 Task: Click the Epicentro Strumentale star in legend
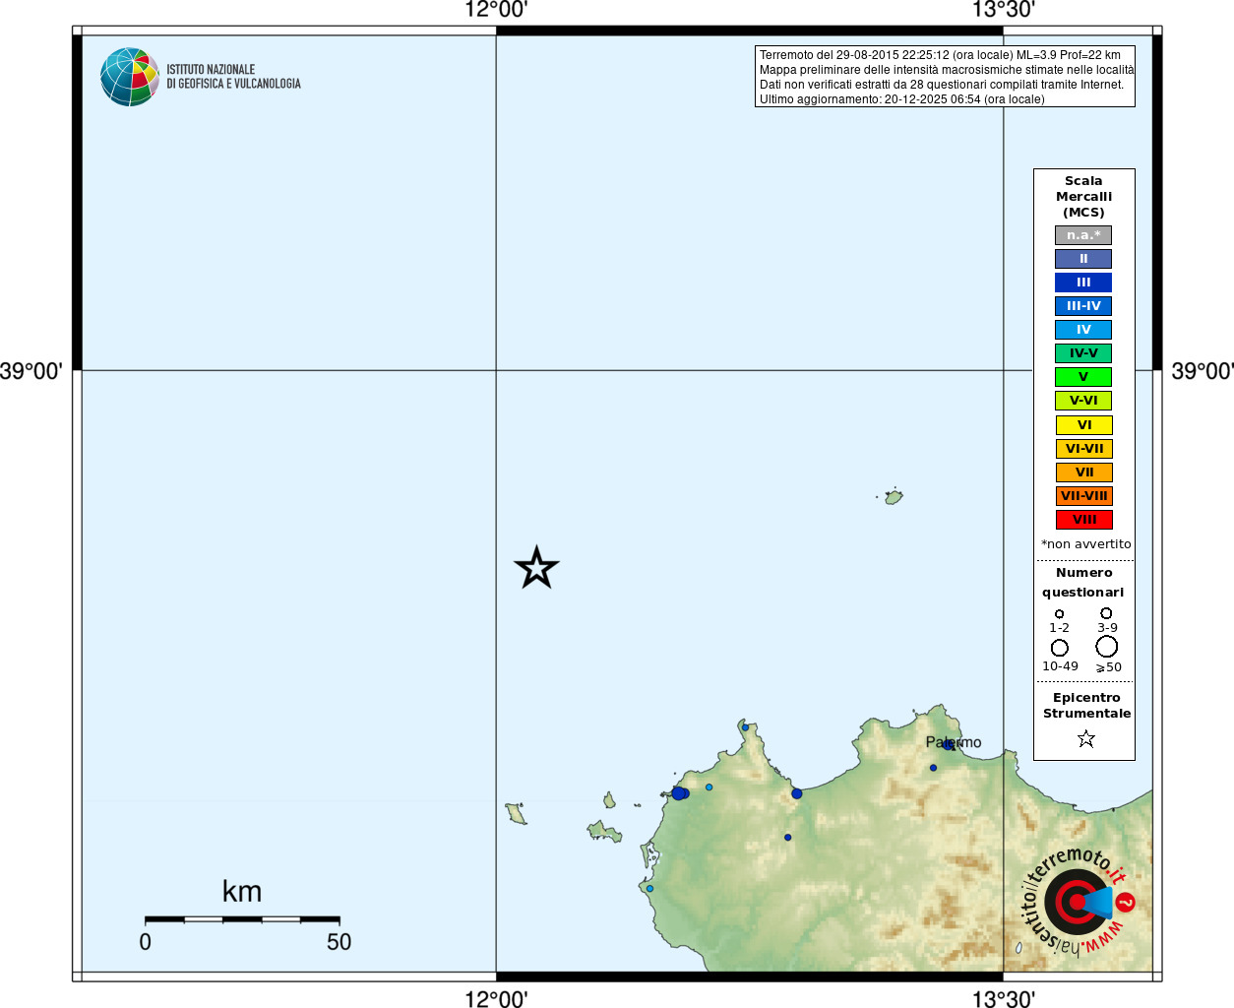coord(1085,738)
